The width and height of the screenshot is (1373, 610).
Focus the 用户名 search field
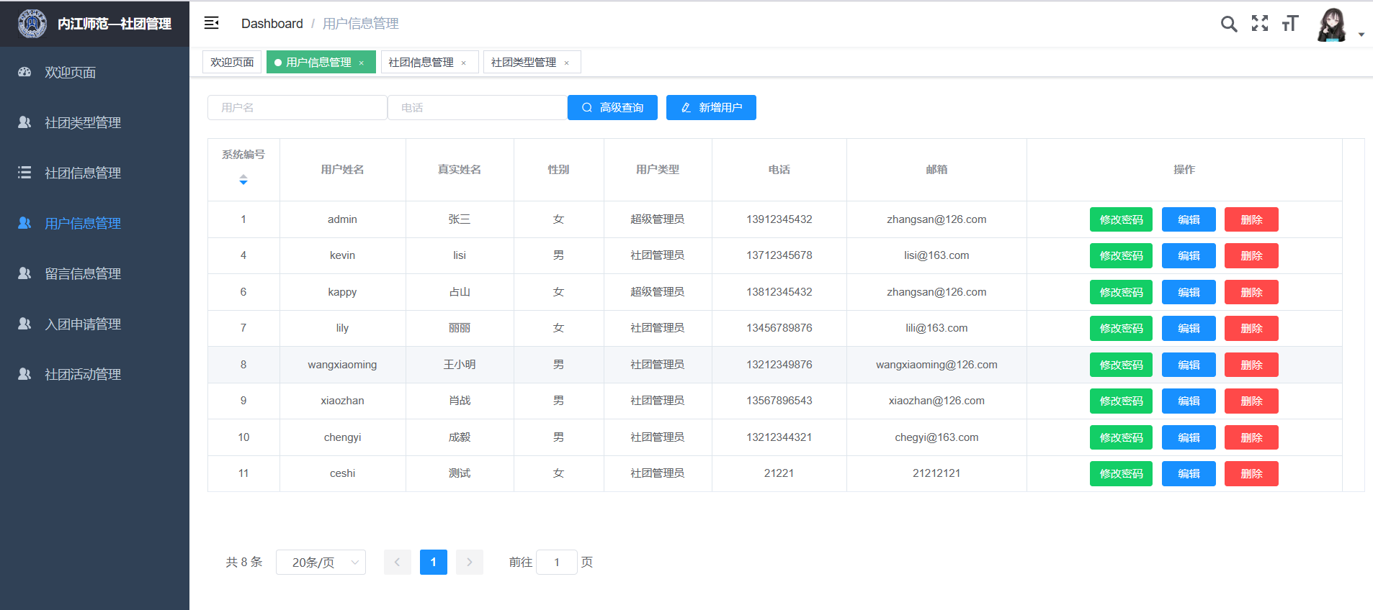[297, 108]
